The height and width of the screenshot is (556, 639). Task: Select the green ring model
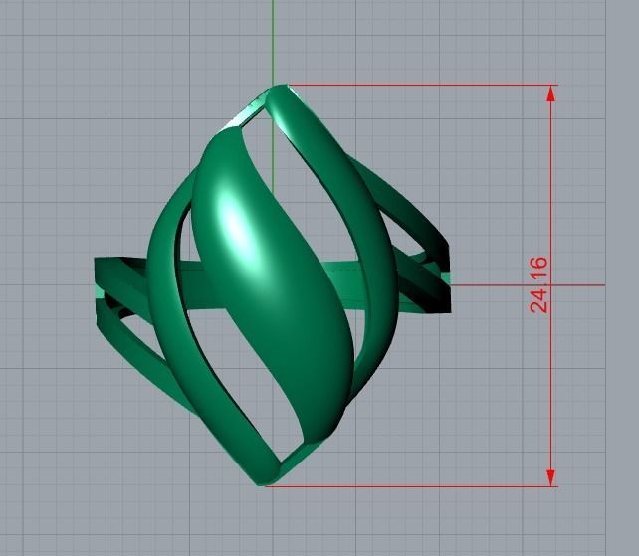pos(273,285)
